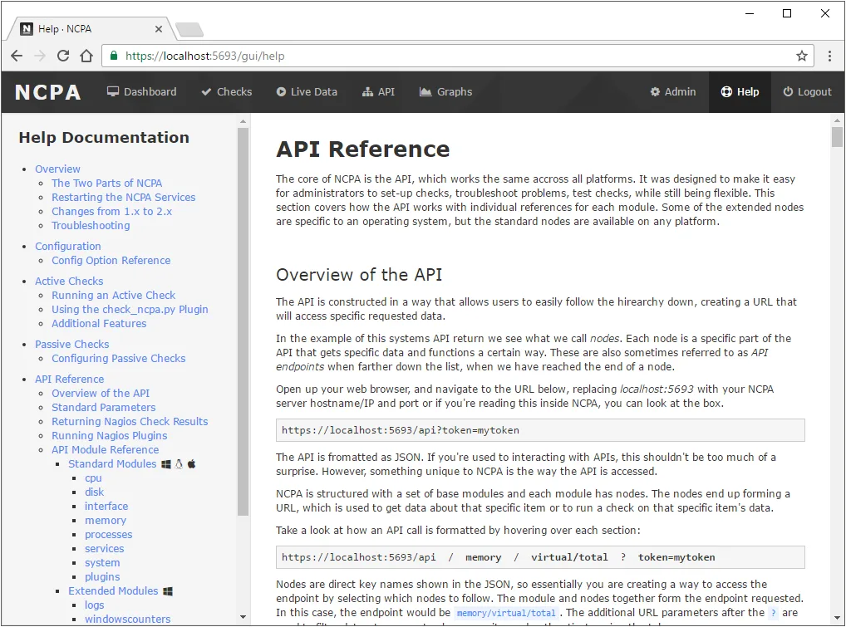Open the windowscounters module link
The image size is (846, 627).
tap(127, 619)
